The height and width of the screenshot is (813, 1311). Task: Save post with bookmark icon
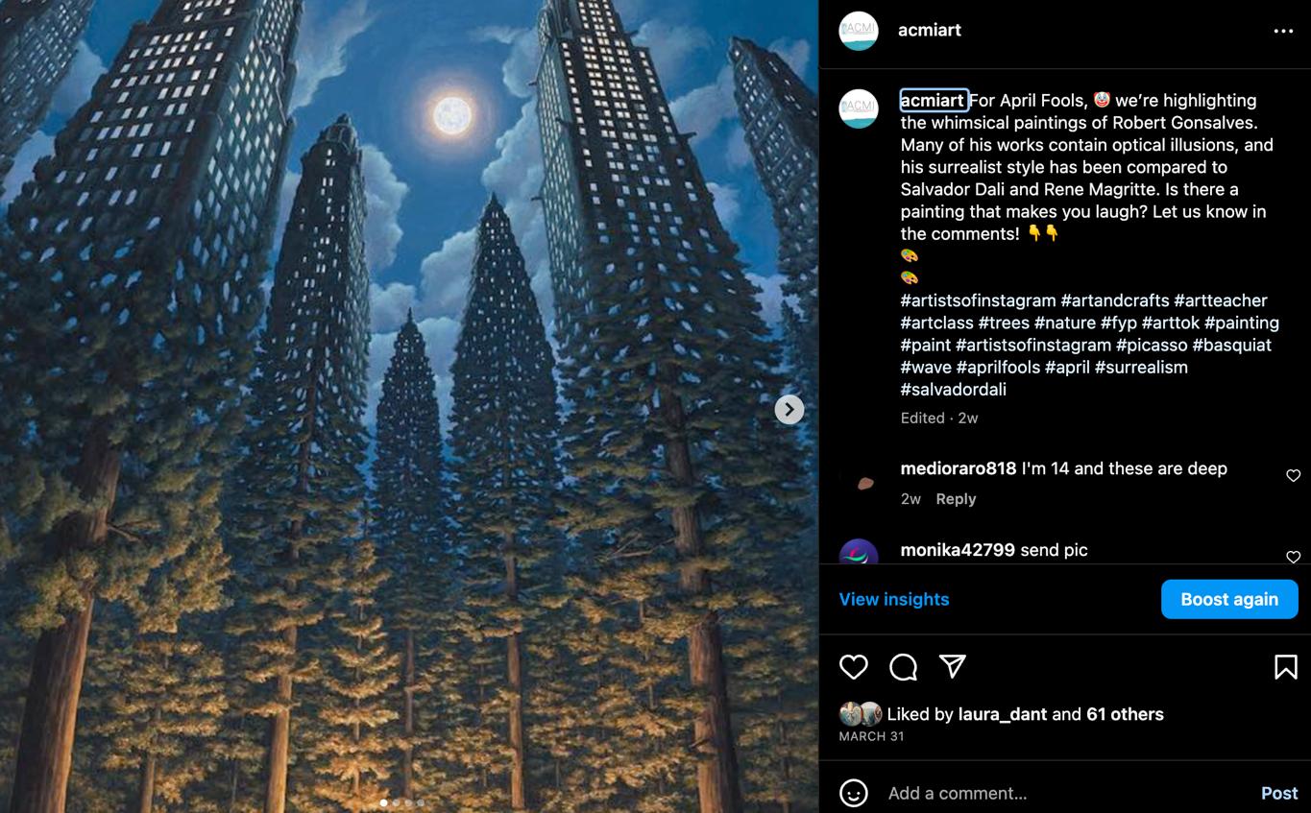click(1285, 667)
